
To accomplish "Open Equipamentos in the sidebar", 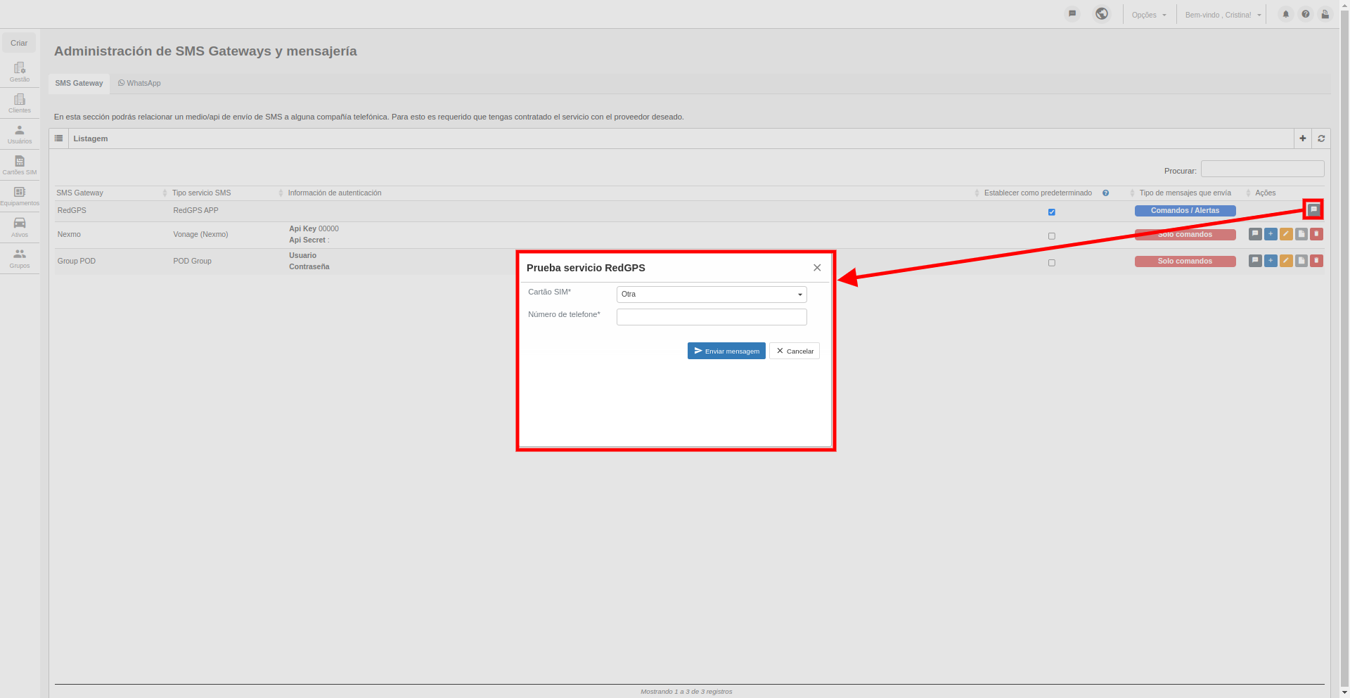I will (20, 195).
